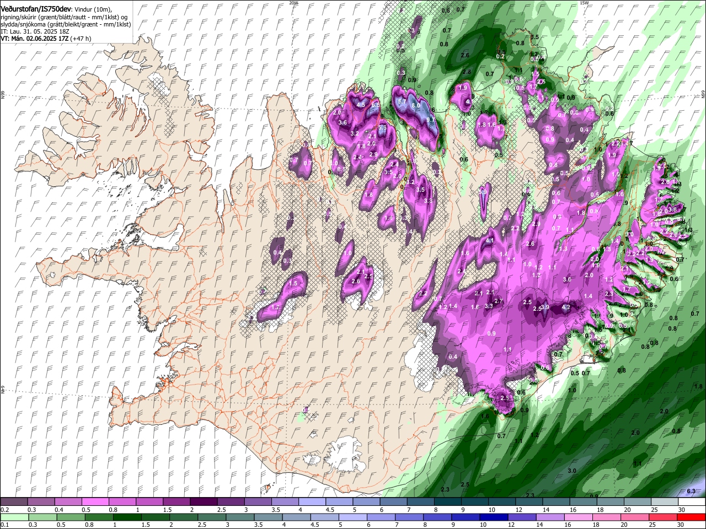This screenshot has width=706, height=529.
Task: Click the '6.3' value at the map's corner
Action: (x=692, y=491)
